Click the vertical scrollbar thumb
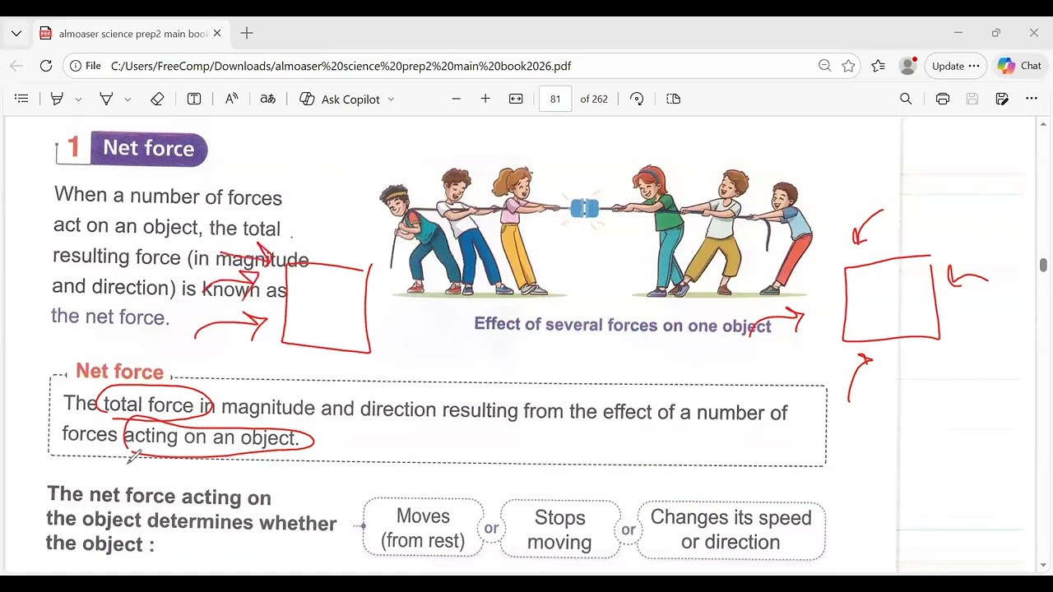 click(x=1044, y=265)
